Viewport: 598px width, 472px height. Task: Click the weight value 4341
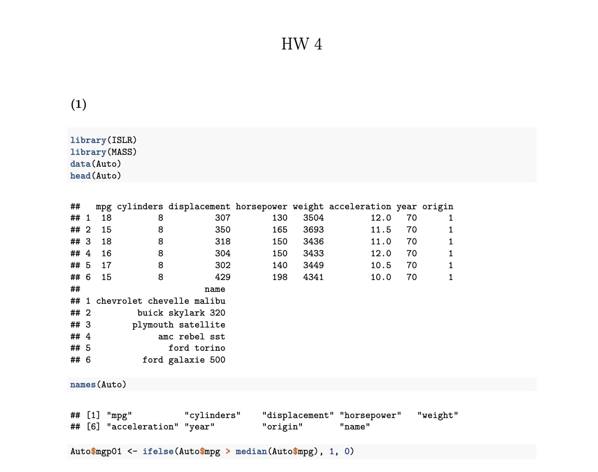(313, 277)
